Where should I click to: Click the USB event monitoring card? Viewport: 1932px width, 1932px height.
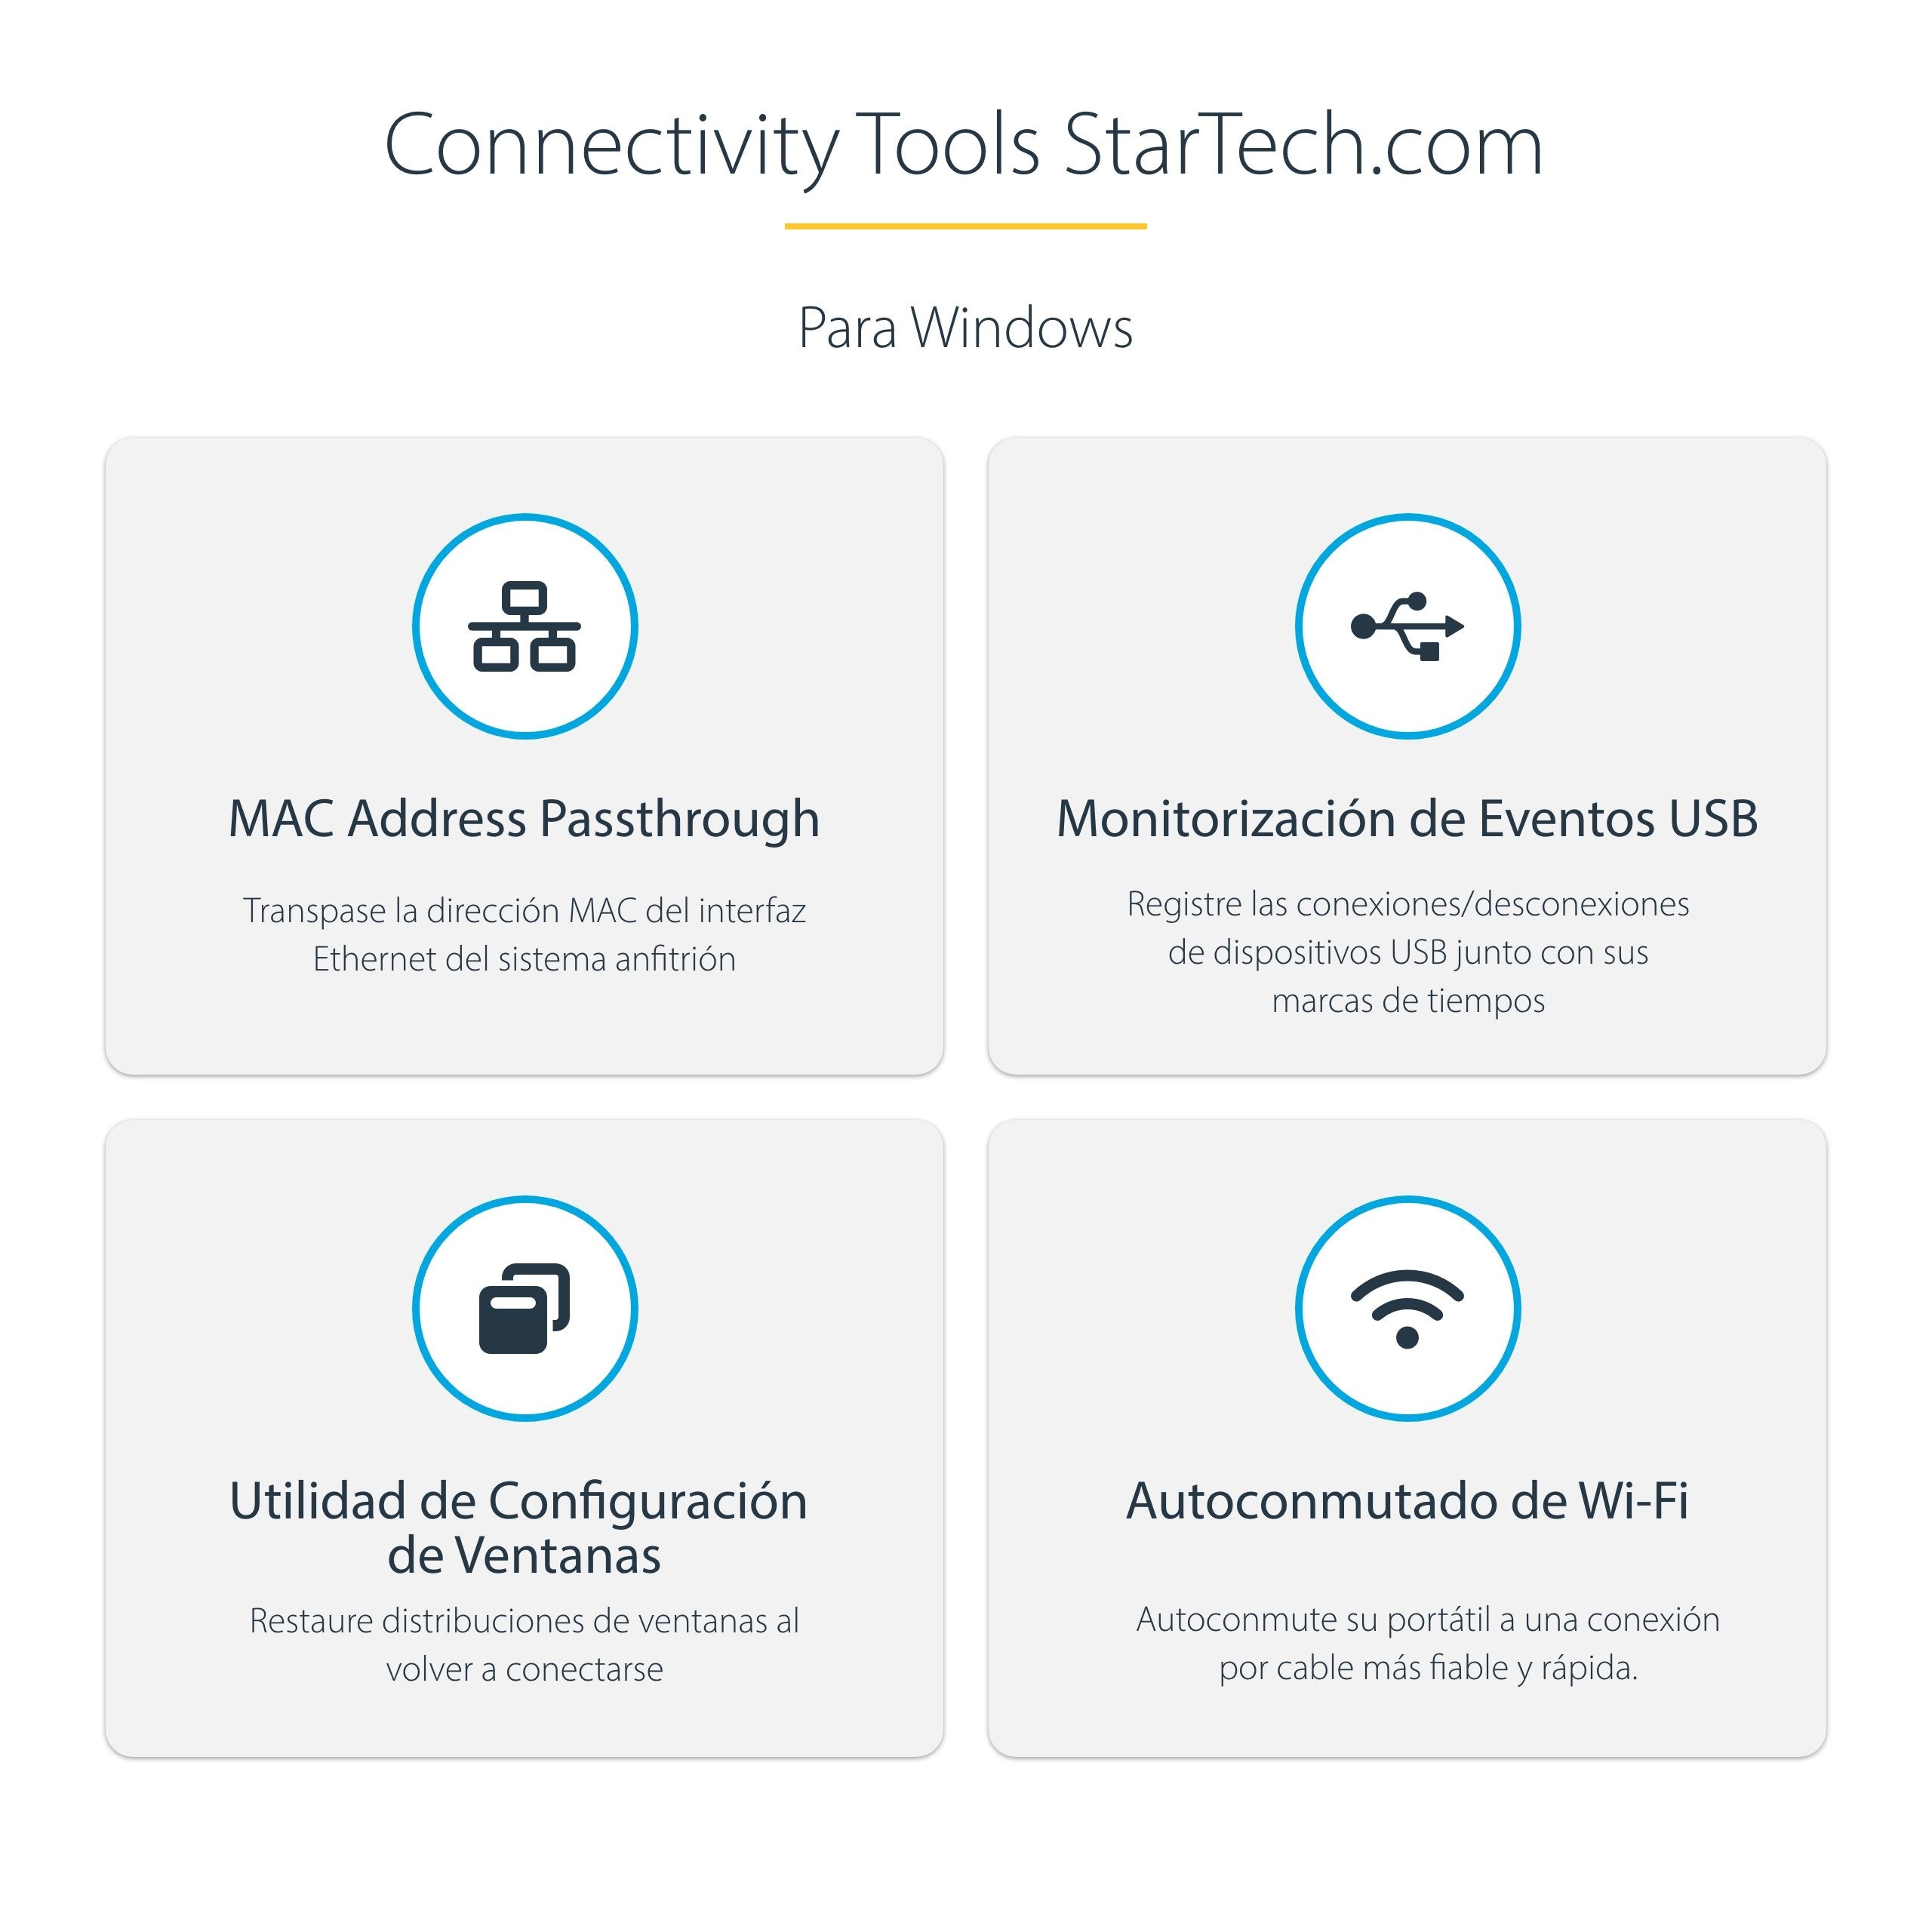(x=1407, y=755)
